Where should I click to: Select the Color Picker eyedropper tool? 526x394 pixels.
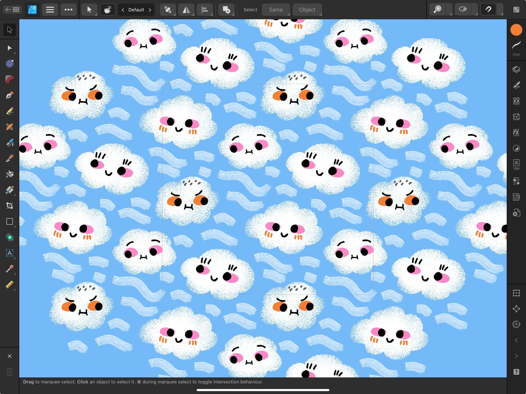point(10,269)
